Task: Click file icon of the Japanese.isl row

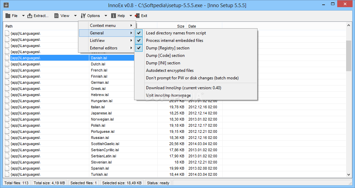Action: click(x=7, y=113)
